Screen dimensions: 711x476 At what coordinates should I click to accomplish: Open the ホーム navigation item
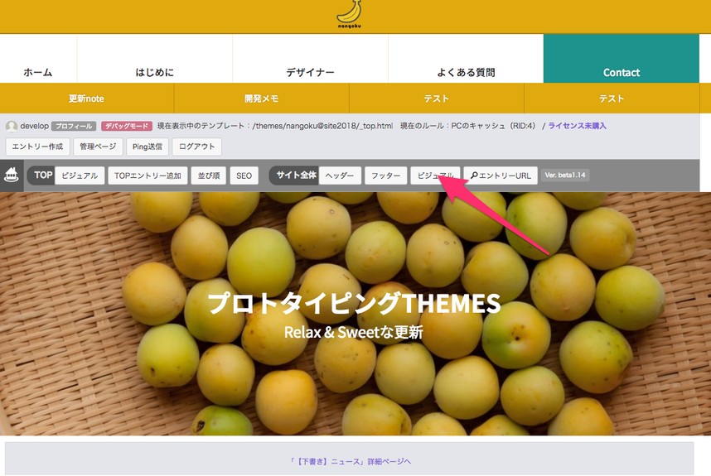(x=38, y=72)
